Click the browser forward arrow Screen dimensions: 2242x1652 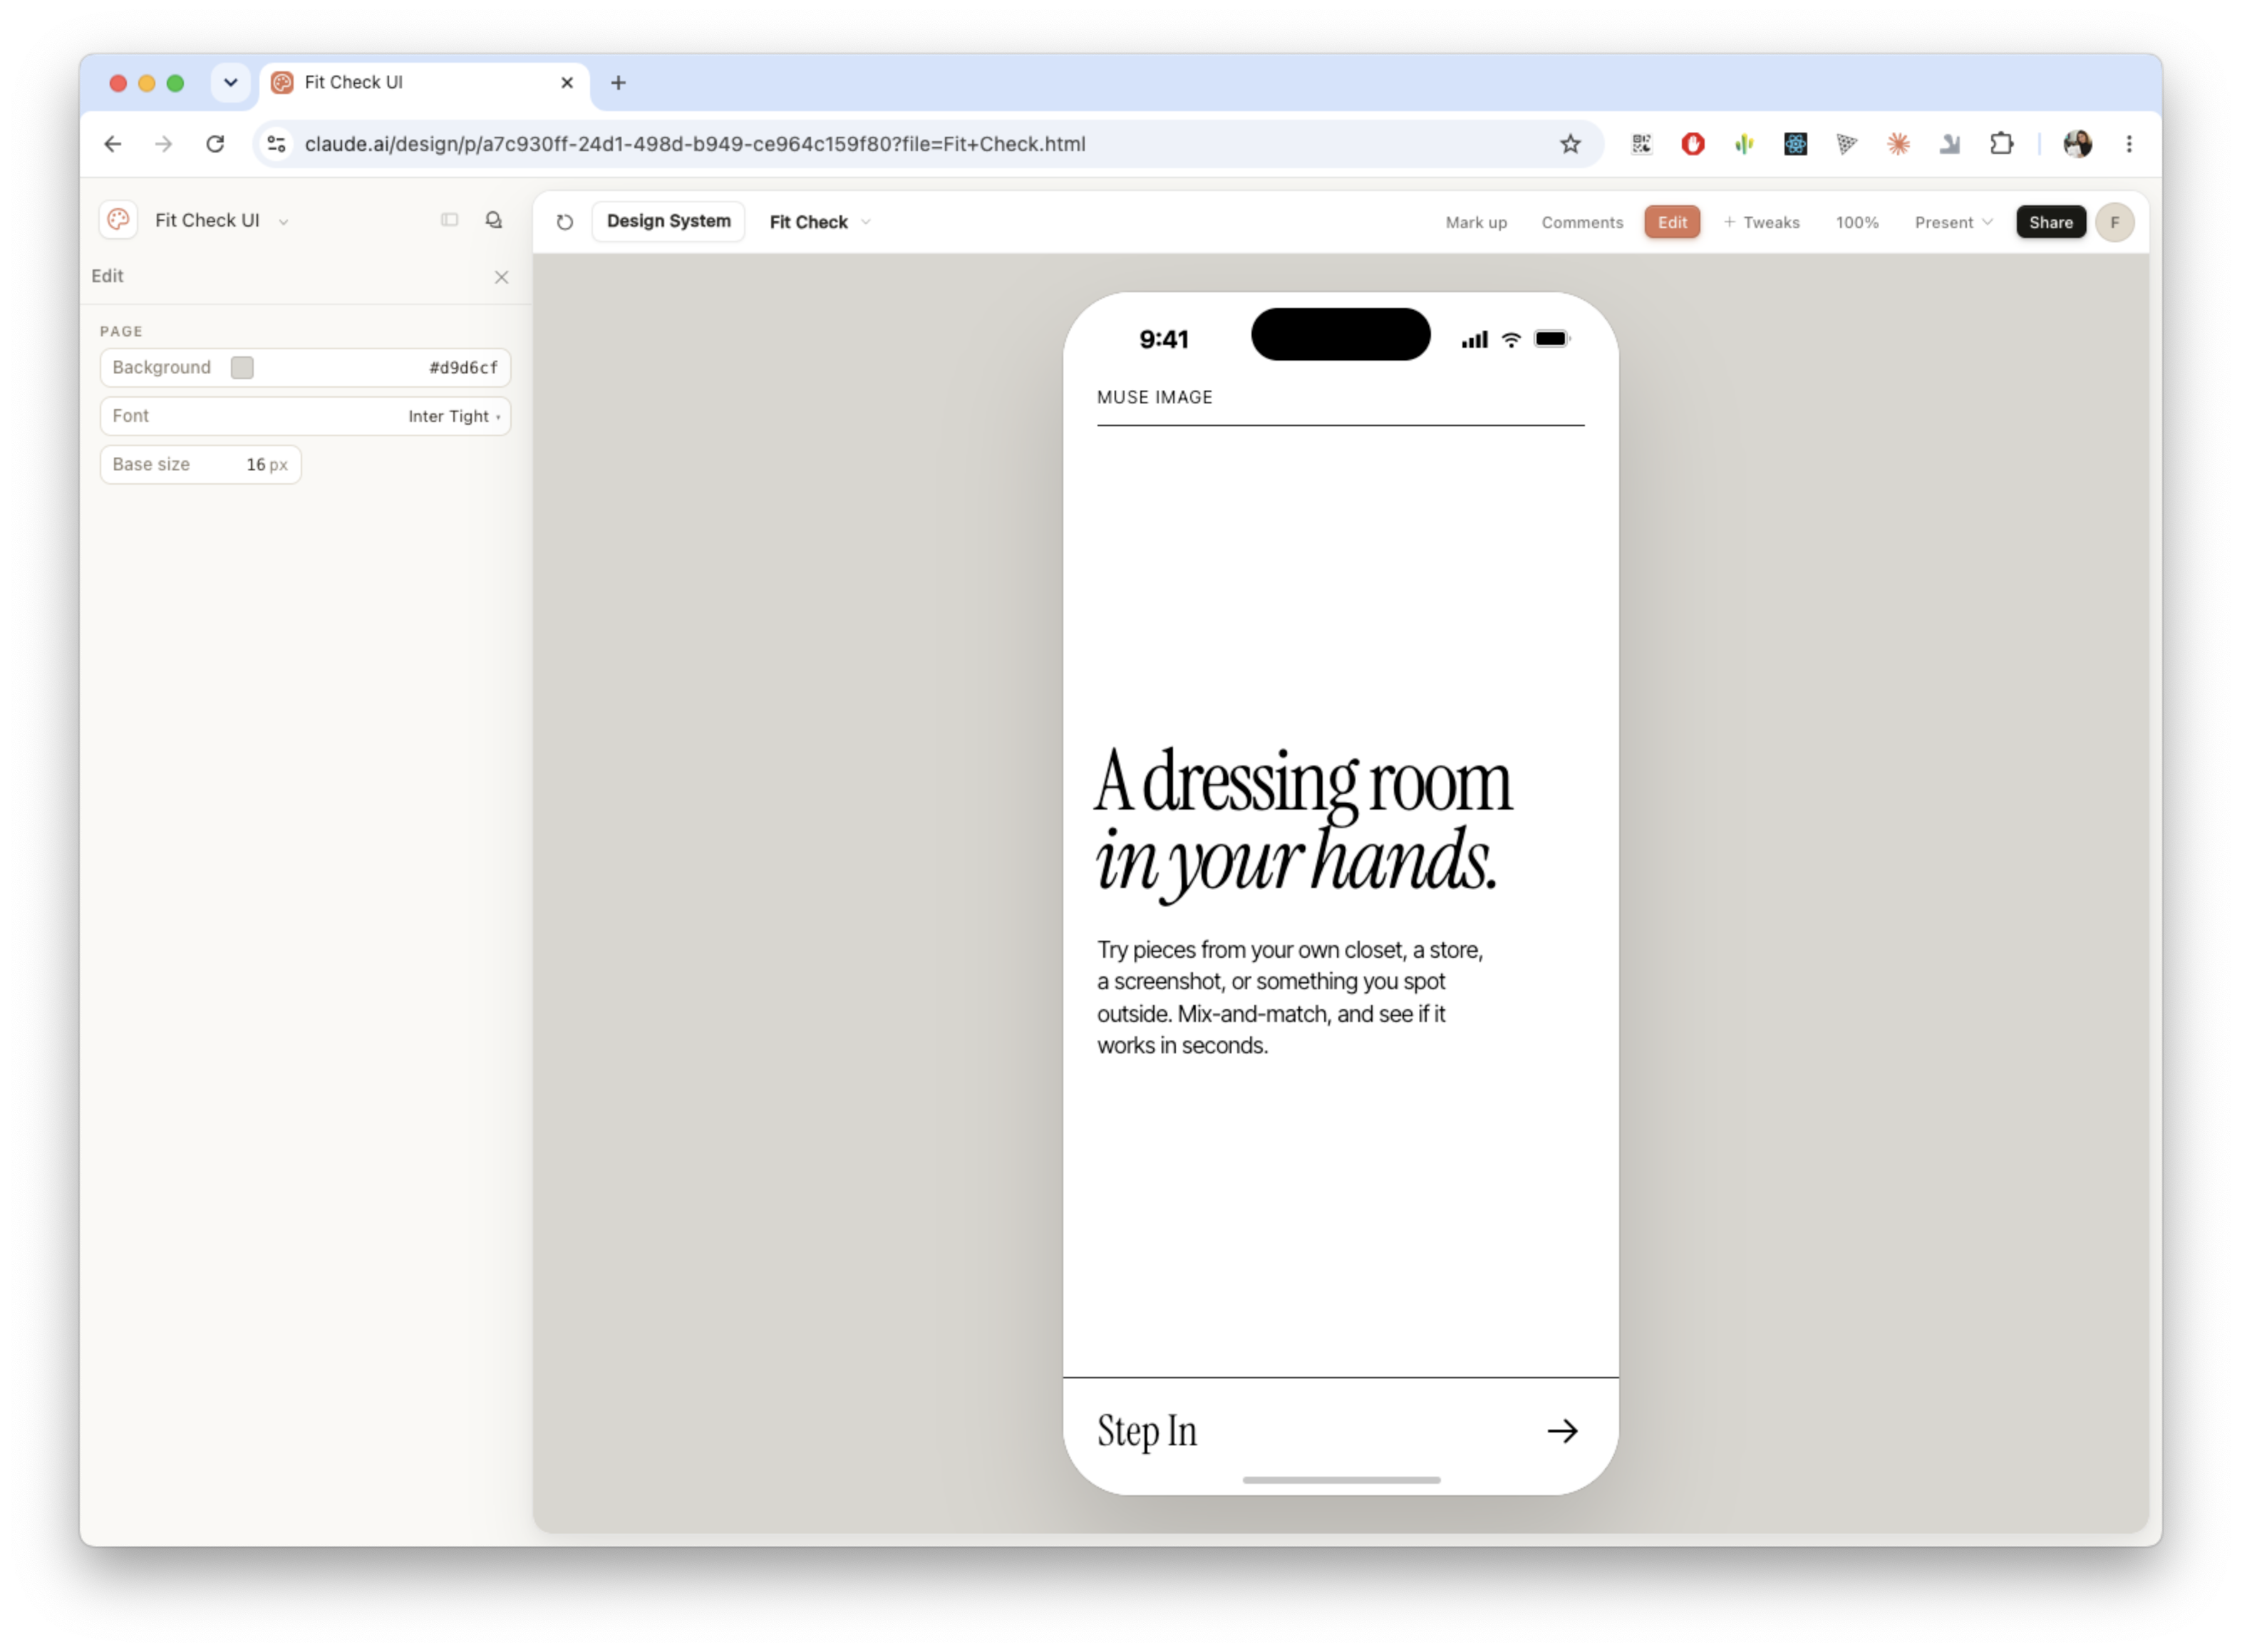pyautogui.click(x=163, y=144)
